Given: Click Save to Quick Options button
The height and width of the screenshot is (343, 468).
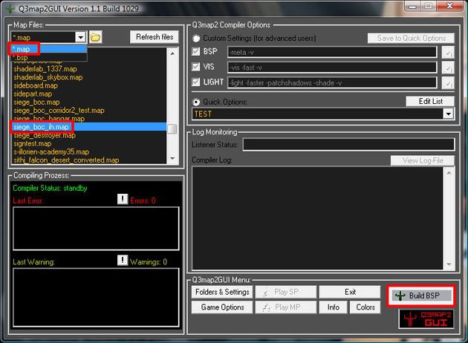Looking at the screenshot, I should click(x=411, y=38).
